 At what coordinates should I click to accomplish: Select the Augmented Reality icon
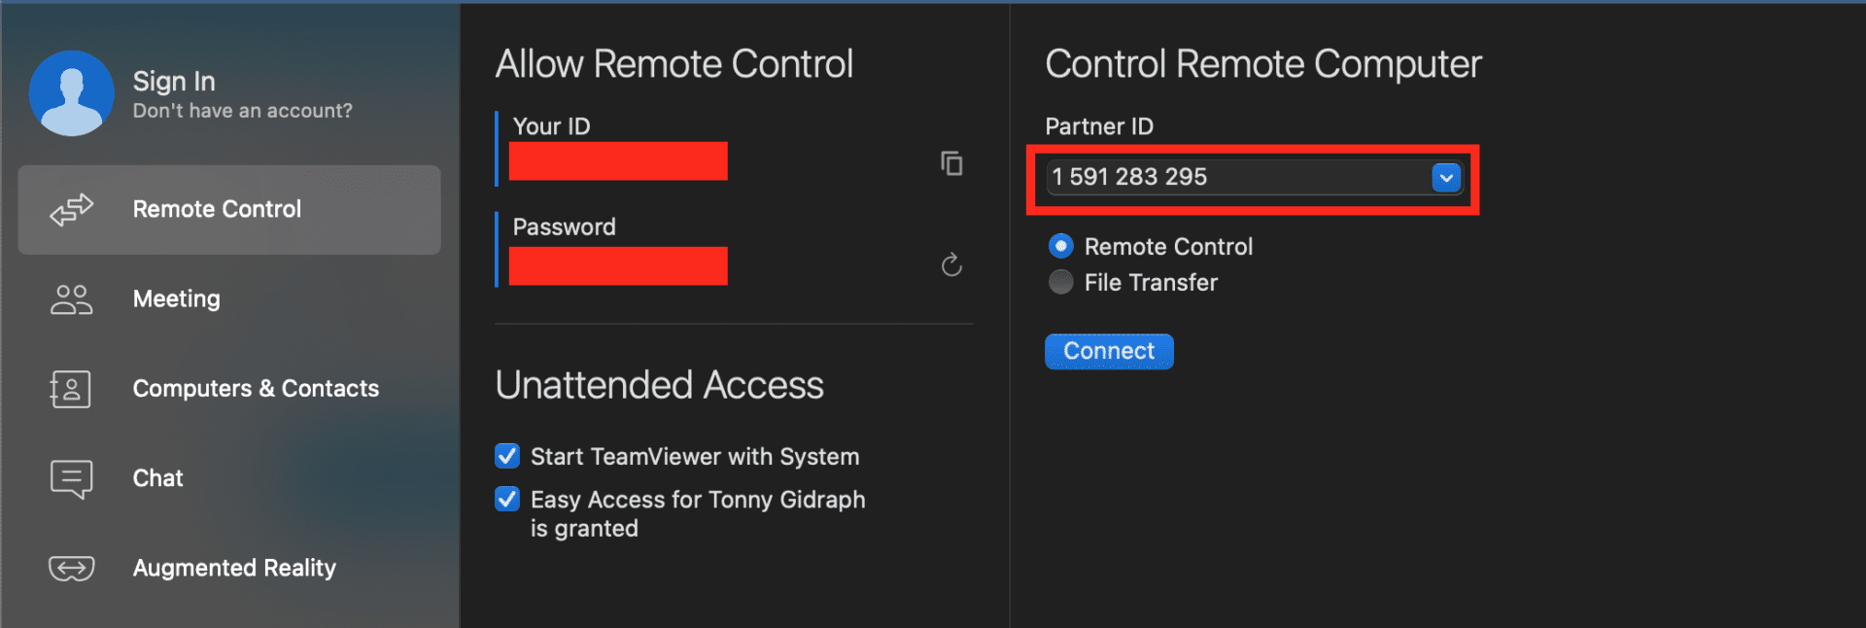69,568
